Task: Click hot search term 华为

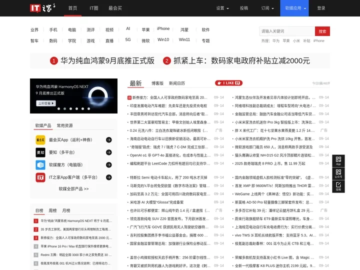Action: coord(275,41)
